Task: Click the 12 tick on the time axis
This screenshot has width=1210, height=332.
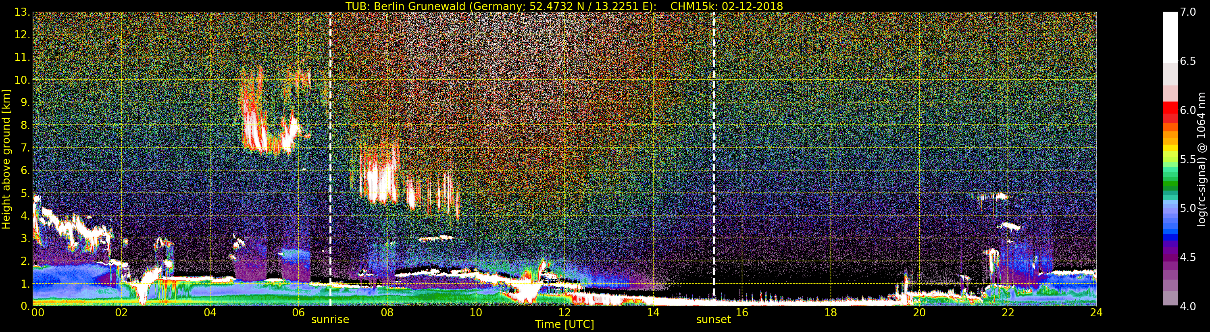Action: point(564,313)
